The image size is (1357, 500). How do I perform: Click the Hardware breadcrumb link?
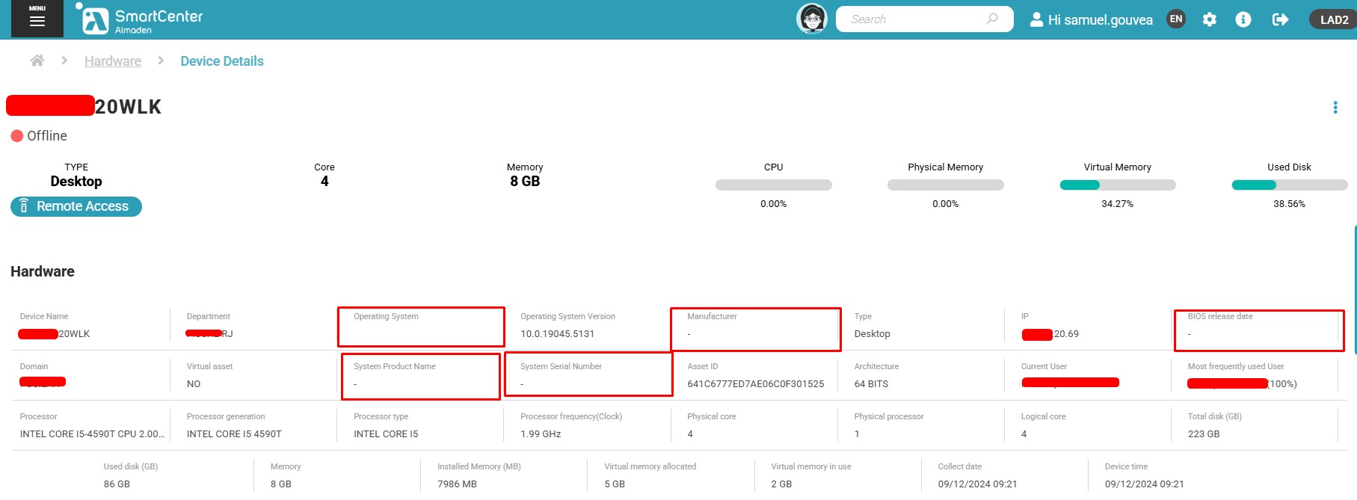112,61
